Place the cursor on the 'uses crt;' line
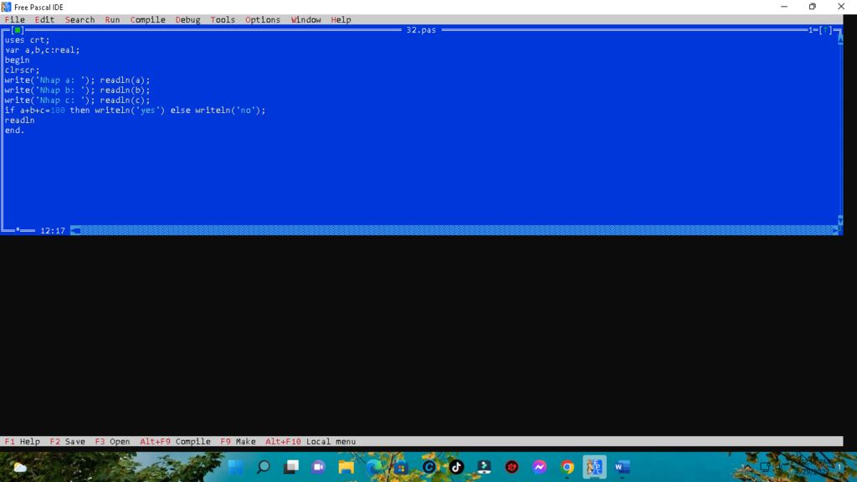This screenshot has height=482, width=857. (28, 40)
